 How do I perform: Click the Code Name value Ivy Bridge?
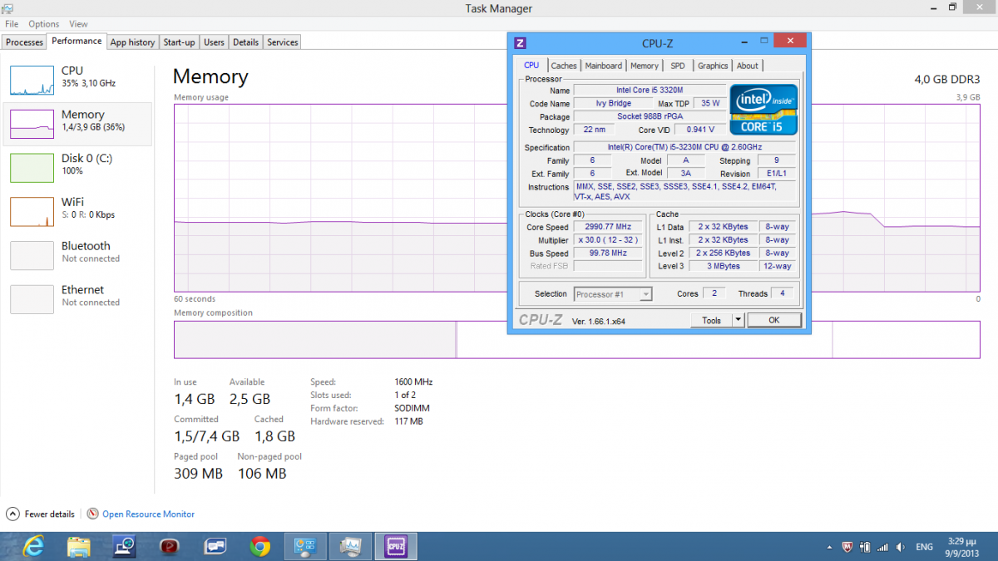[613, 103]
